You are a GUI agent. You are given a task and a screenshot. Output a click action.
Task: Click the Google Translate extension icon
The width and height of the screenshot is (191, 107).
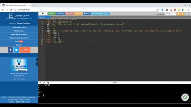[x=162, y=10]
